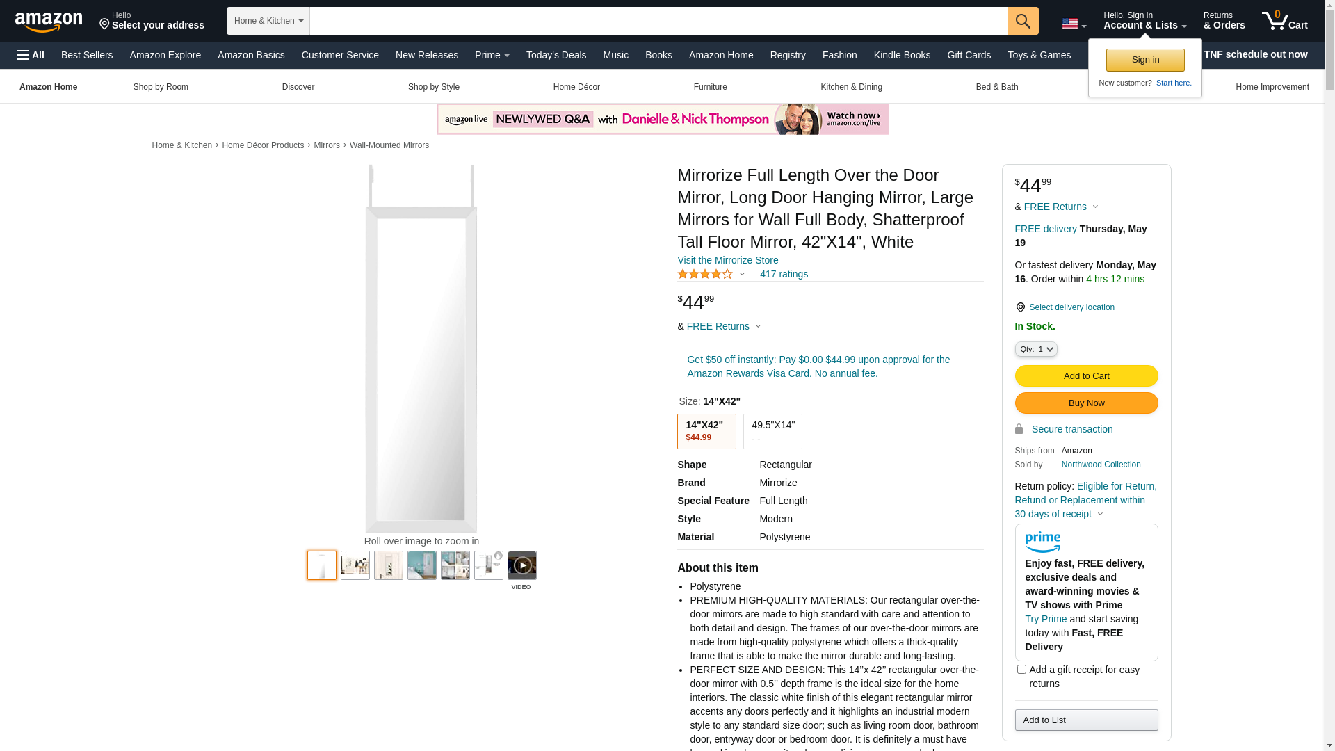This screenshot has width=1335, height=751.
Task: Click the star rating icons
Action: point(705,274)
